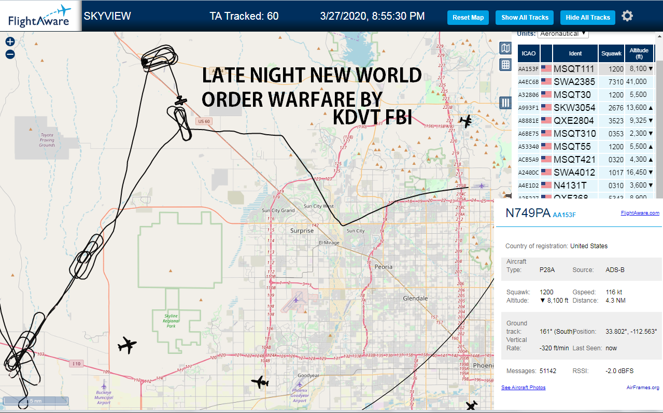The height and width of the screenshot is (413, 663).
Task: Click the Sun City Grand label
Action: 278,210
